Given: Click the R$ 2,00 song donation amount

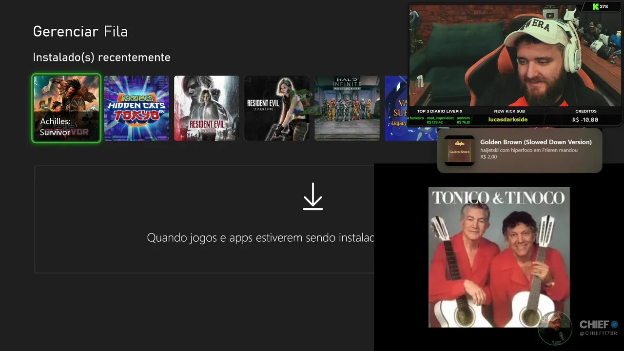Looking at the screenshot, I should coord(488,157).
